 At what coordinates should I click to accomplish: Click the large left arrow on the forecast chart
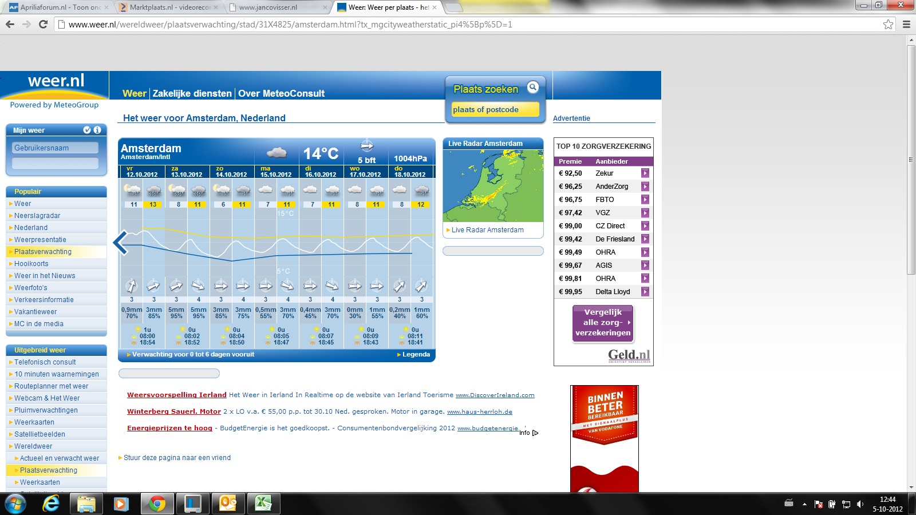[120, 243]
